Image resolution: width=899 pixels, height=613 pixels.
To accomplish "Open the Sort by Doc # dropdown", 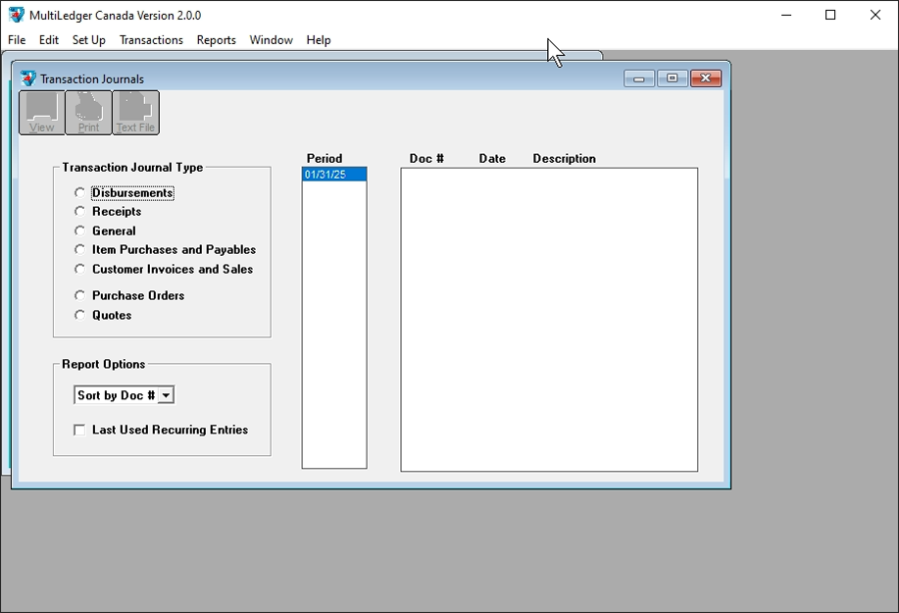I will point(166,395).
